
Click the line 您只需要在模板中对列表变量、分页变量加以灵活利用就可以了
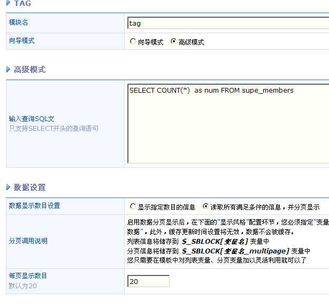click(x=217, y=260)
